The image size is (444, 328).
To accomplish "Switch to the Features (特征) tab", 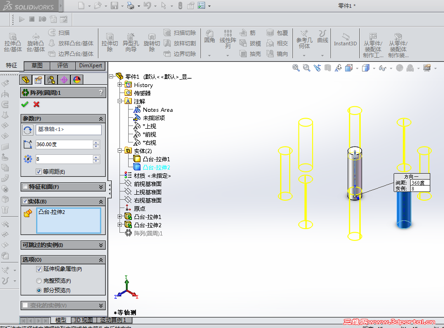I will 11,66.
